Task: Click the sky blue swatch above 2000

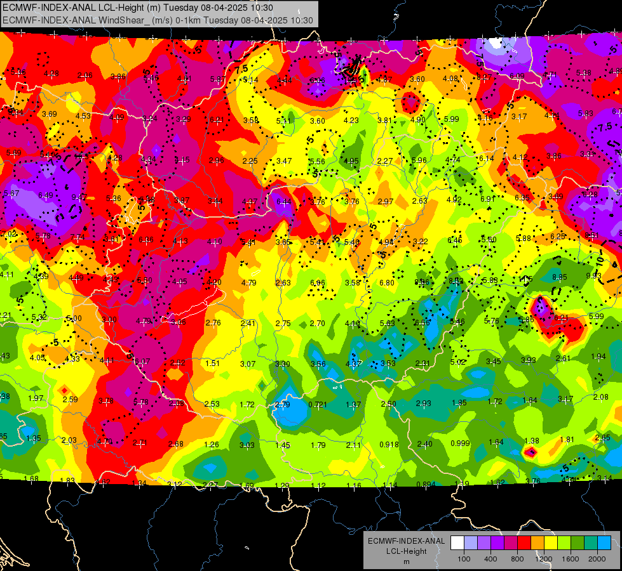Action: pos(604,543)
